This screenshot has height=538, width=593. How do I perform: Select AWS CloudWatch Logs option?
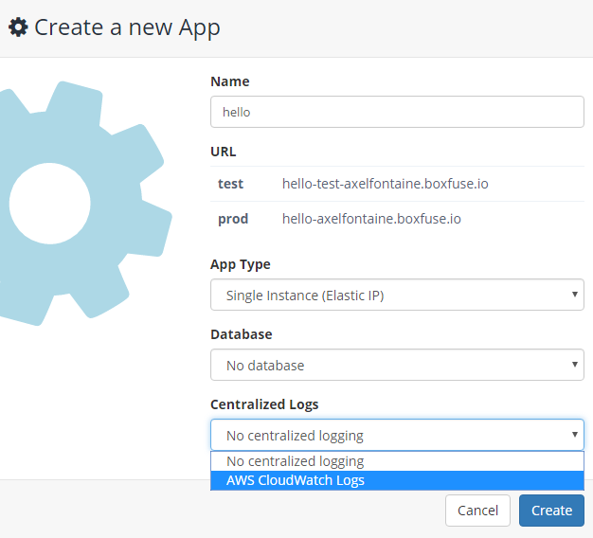point(397,480)
